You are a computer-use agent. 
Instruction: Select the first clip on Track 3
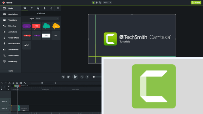pyautogui.click(x=15, y=108)
